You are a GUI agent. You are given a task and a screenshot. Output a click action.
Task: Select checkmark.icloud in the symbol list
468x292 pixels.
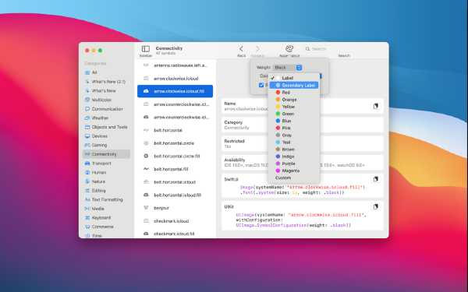[x=175, y=221]
